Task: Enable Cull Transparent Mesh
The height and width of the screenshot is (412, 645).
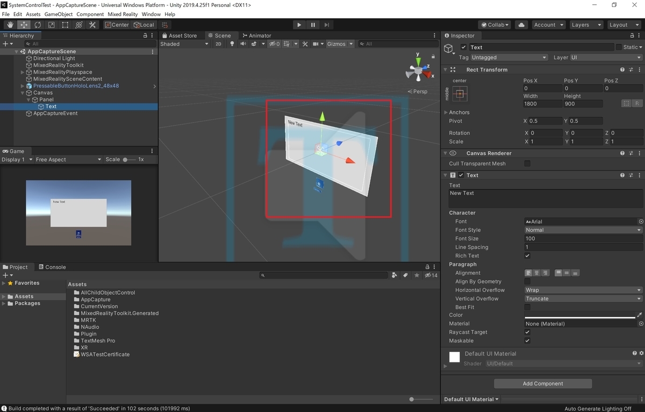Action: (527, 164)
